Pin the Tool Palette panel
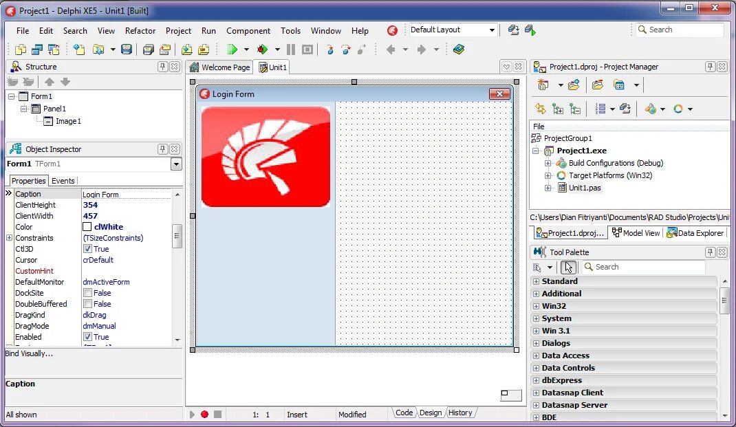This screenshot has height=427, width=736. click(x=710, y=252)
